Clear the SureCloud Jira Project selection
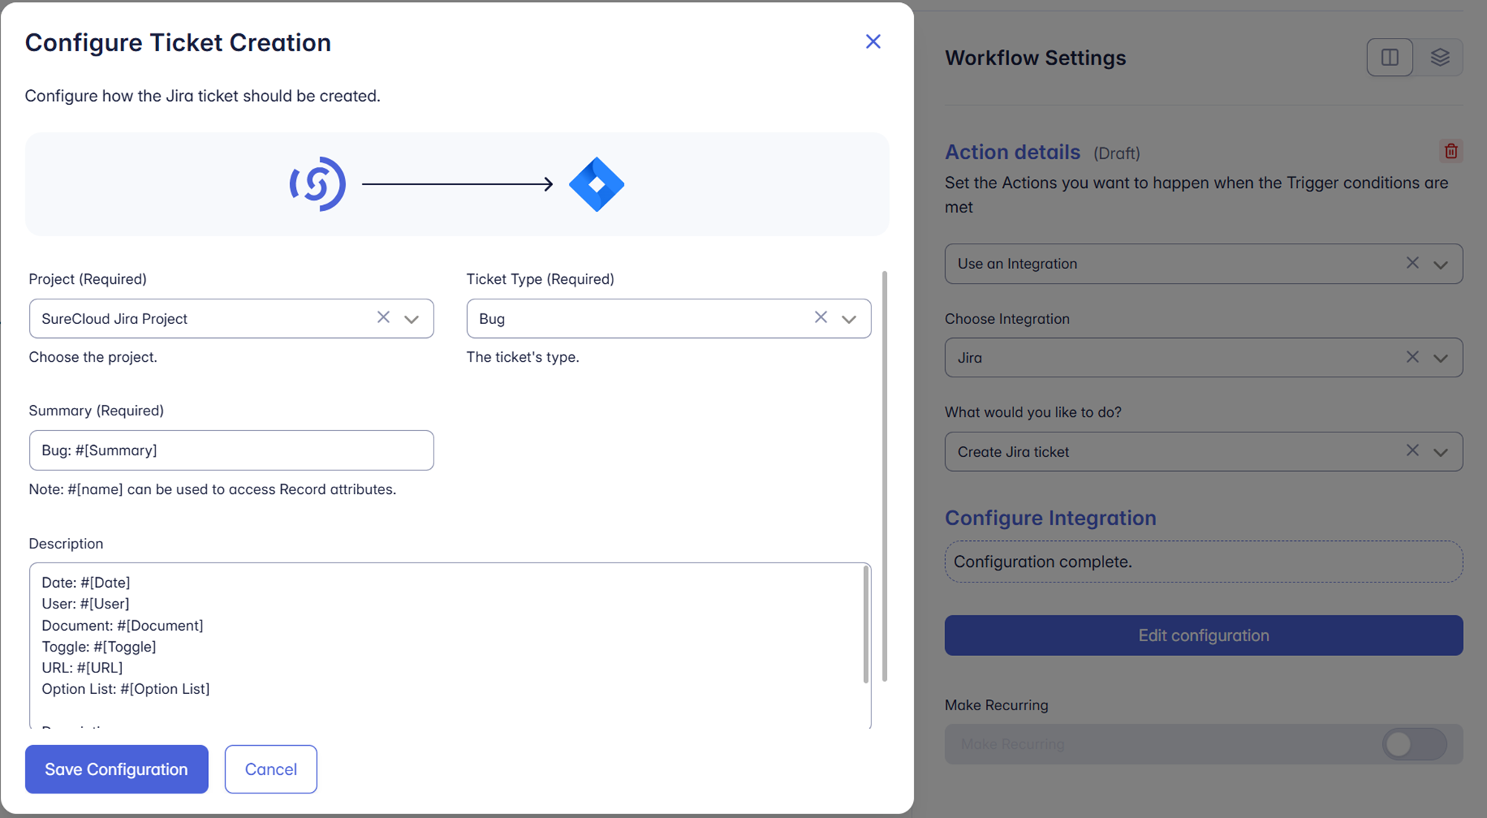This screenshot has height=818, width=1487. (x=383, y=317)
